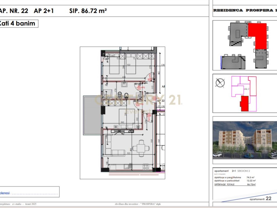Click the left single bed in top bedroom
Image resolution: width=277 pixels, height=208 pixels.
pyautogui.click(x=114, y=65)
